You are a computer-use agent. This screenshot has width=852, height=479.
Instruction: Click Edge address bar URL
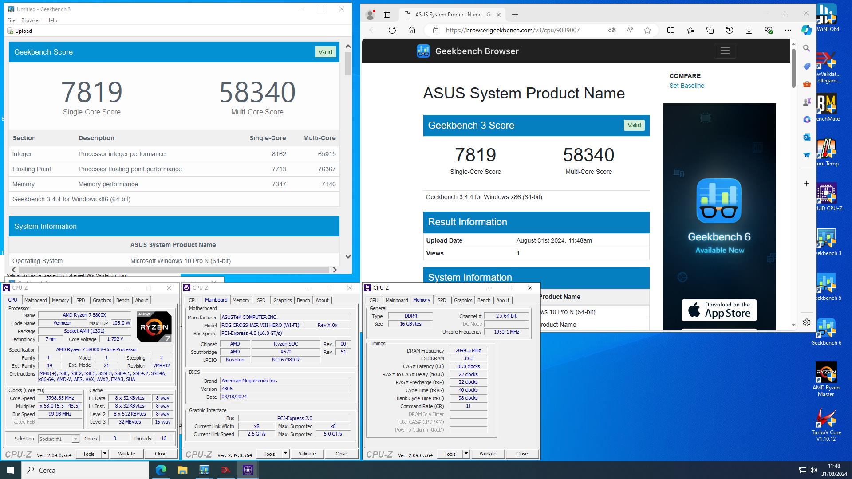[513, 30]
